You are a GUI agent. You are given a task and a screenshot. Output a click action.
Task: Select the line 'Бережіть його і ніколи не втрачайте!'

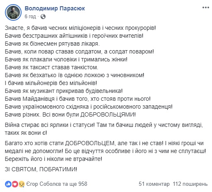[53, 159]
